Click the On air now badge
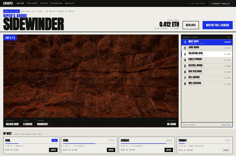 [x=11, y=11]
